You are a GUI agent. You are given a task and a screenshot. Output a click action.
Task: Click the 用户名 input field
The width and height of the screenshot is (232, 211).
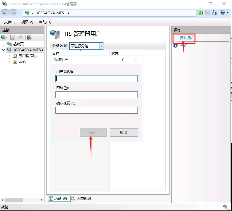(x=97, y=78)
